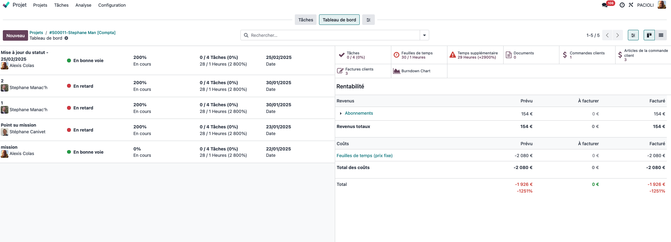This screenshot has width=671, height=242.
Task: Open the Configuration menu
Action: (x=112, y=5)
